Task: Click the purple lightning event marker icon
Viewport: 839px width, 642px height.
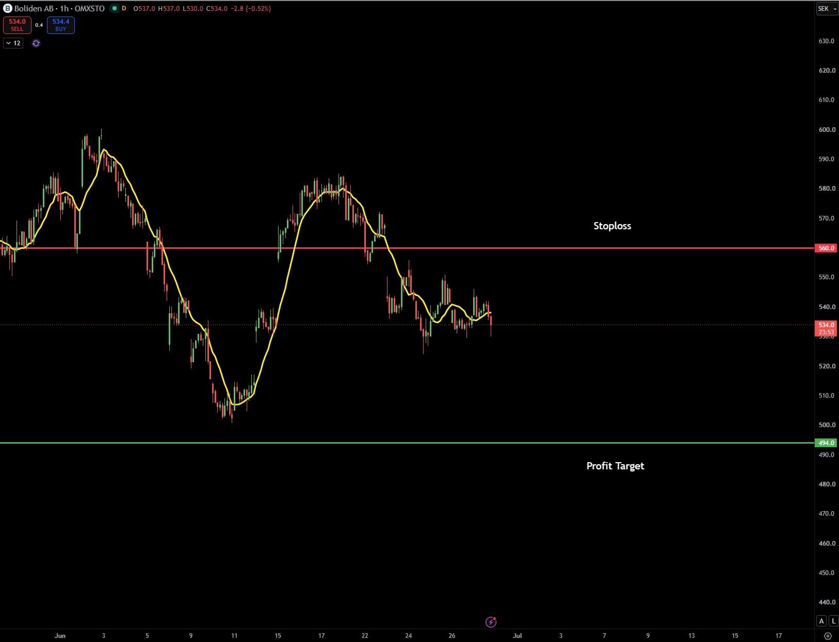Action: (x=491, y=622)
